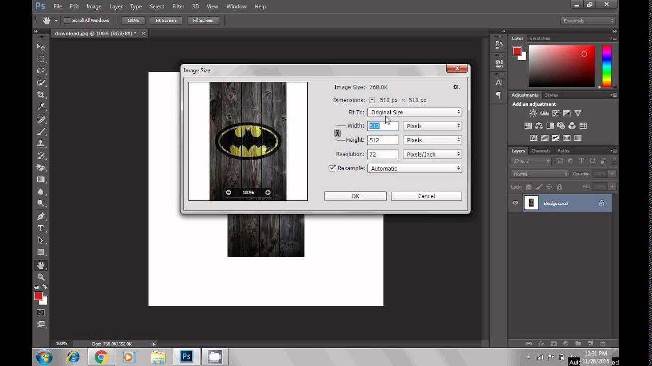652x366 pixels.
Task: Hide the Background layer with eye icon
Action: 515,203
